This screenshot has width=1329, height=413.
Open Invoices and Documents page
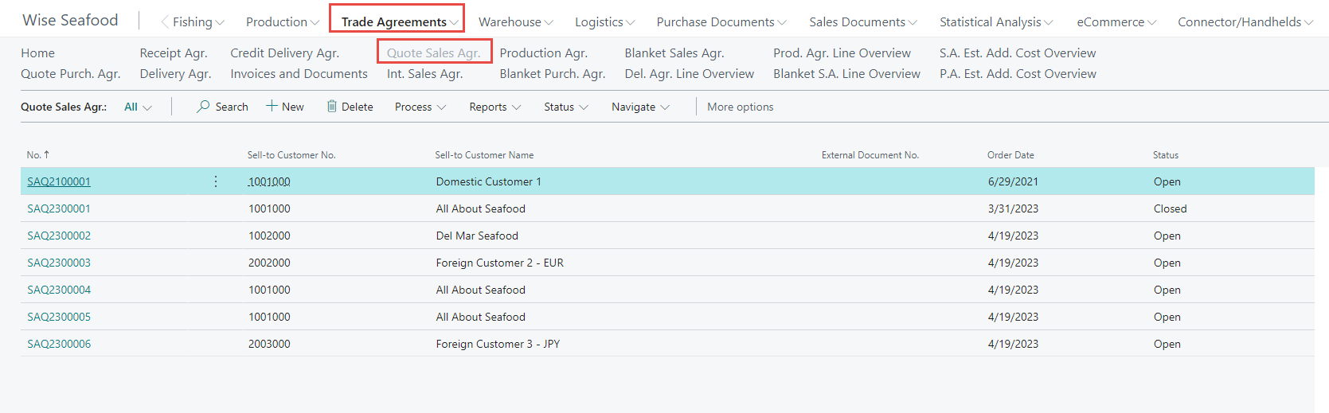[299, 74]
